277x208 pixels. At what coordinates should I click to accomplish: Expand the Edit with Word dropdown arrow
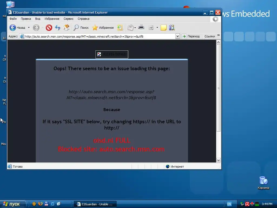[157, 28]
